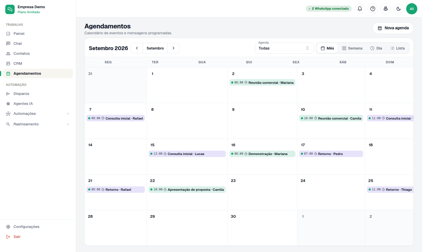The width and height of the screenshot is (422, 252).
Task: Click the Empresa Demo logo icon
Action: pyautogui.click(x=10, y=9)
